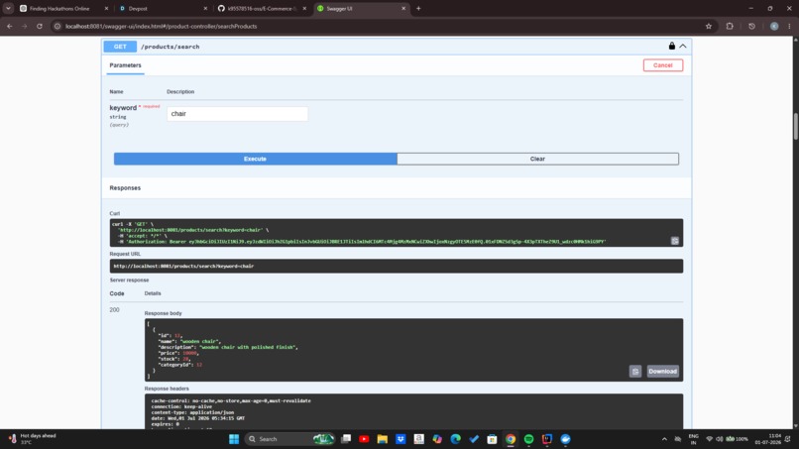
Task: Open the weather widget showing Hot days ahead
Action: click(32, 439)
